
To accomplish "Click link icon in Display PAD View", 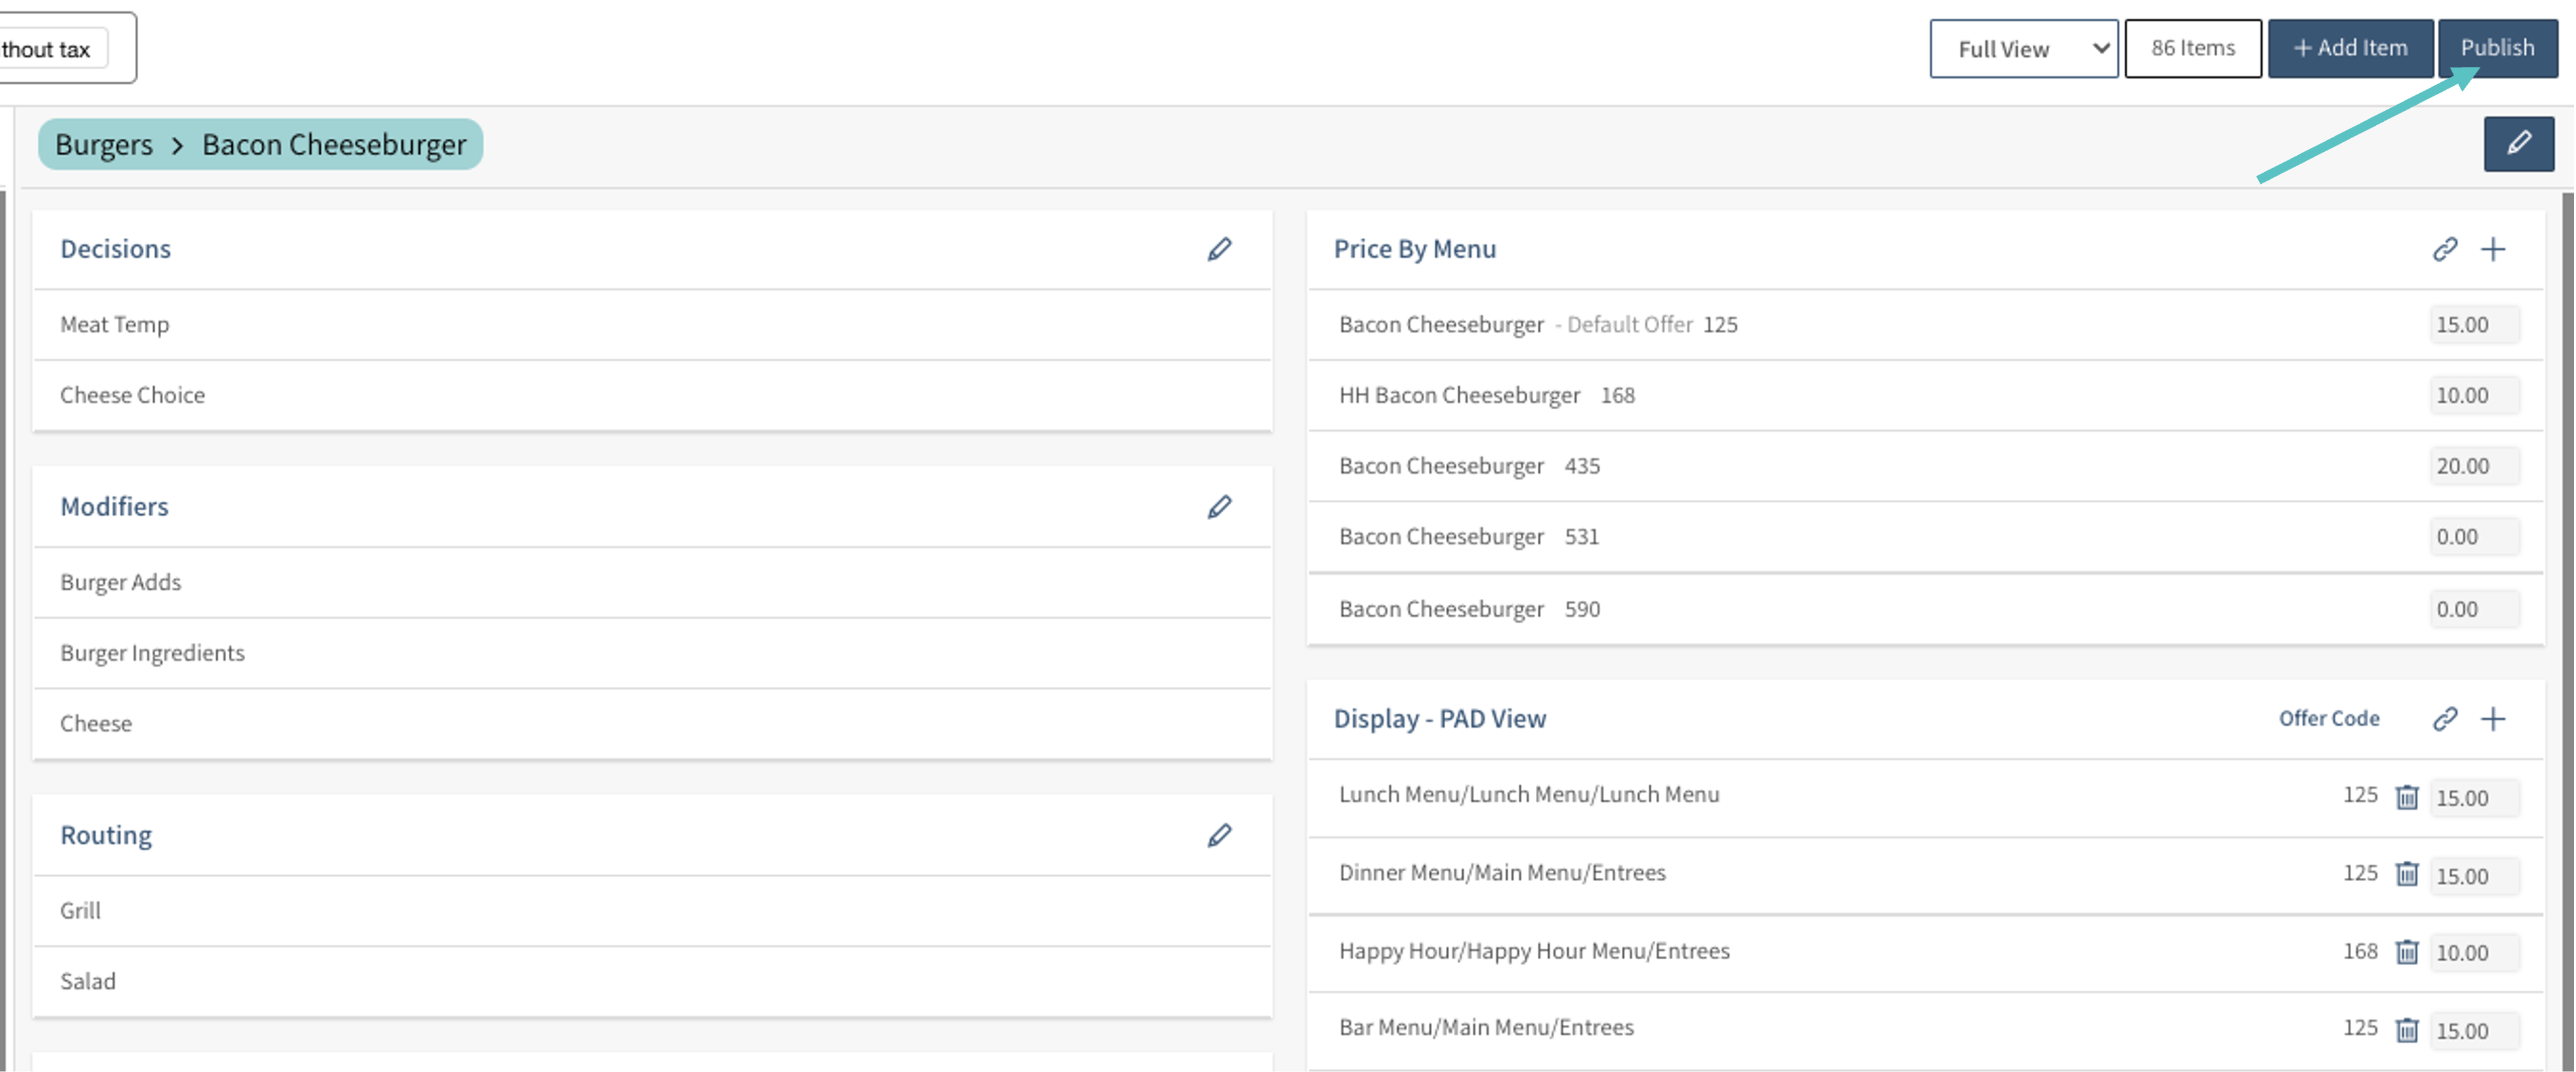I will pos(2444,718).
